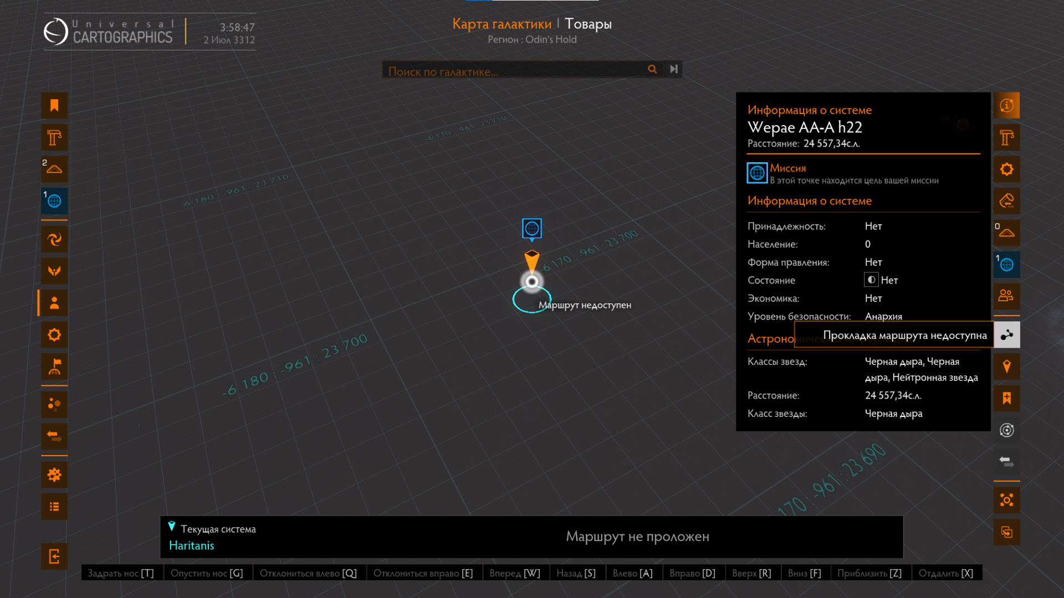Open the ship icon marked 0 on right
The image size is (1064, 598).
coord(1007,233)
